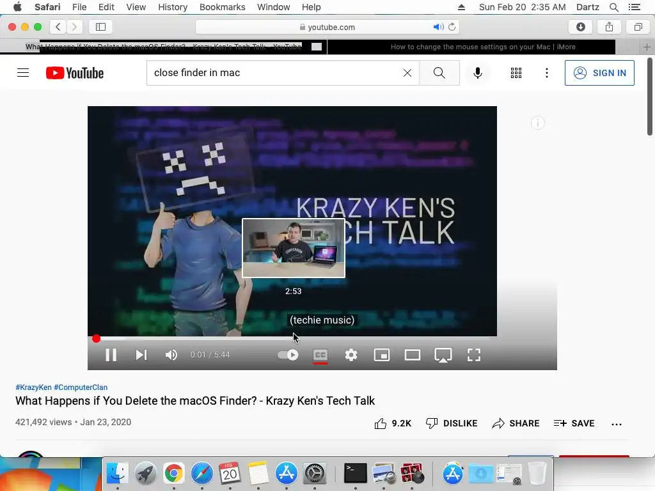The width and height of the screenshot is (655, 491).
Task: Open video player settings gear
Action: point(351,355)
